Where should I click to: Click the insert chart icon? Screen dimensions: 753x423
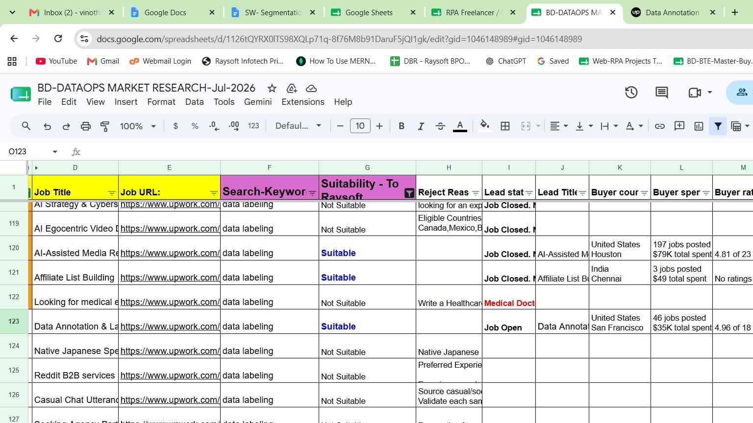[x=699, y=126]
